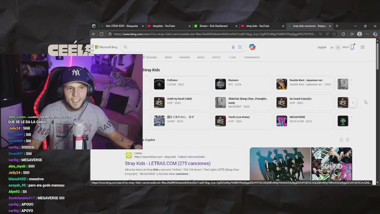The image size is (380, 214).
Task: Open Stray Kids - LETRAS.COM result link
Action: (168, 163)
